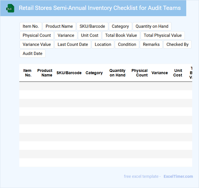Select the Audit Date tag
This screenshot has width=199, height=188.
[x=33, y=54]
